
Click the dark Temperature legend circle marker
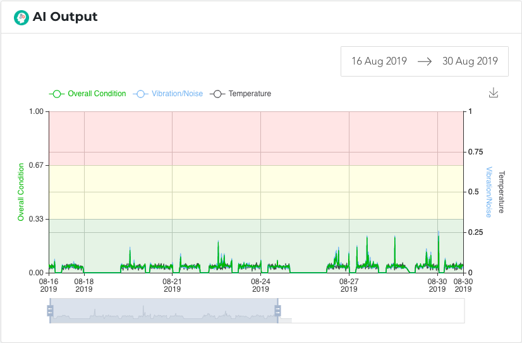click(217, 94)
